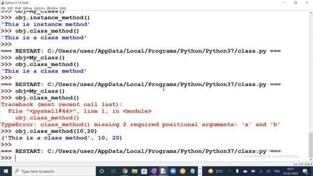The width and height of the screenshot is (313, 176).
Task: Click the output ('This is a class method', 10, 20)
Action: [62, 138]
